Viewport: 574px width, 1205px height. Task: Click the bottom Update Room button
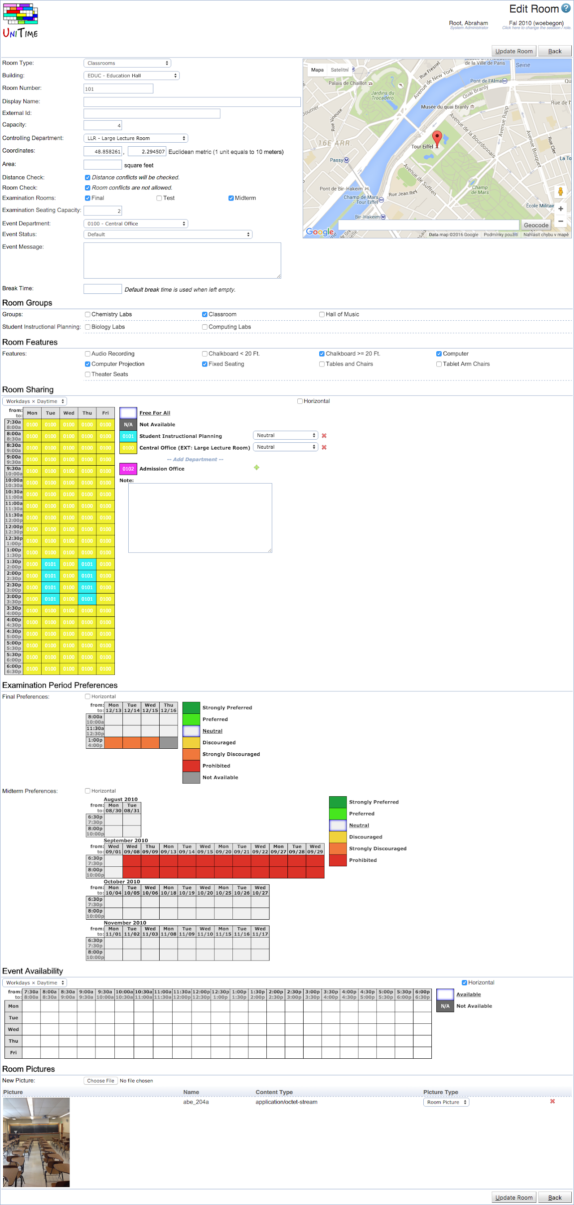click(514, 1197)
